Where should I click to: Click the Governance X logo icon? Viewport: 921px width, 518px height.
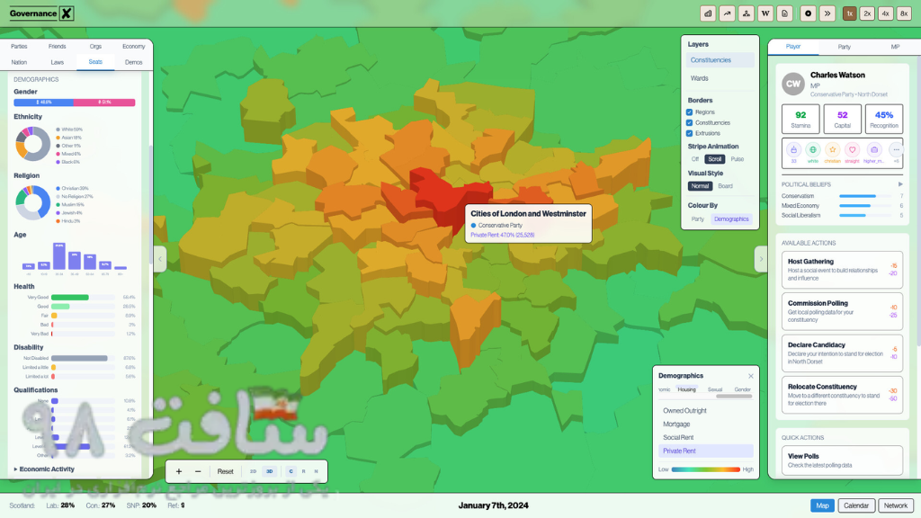tap(67, 13)
